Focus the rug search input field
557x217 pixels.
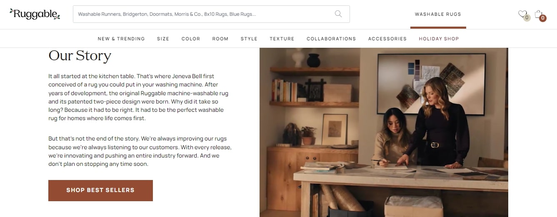(211, 14)
